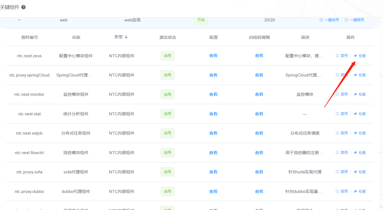383x210 pixels.
Task: Open 配置 查看 for ntc.proxy.springCloud
Action: coord(213,75)
